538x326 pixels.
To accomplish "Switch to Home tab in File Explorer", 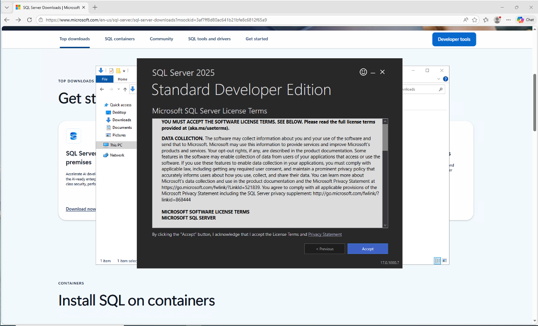I will 122,79.
